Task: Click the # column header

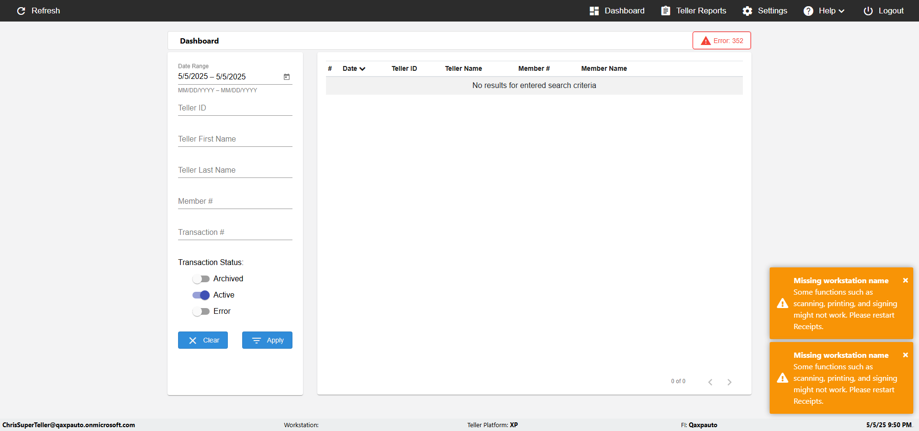Action: coord(330,68)
